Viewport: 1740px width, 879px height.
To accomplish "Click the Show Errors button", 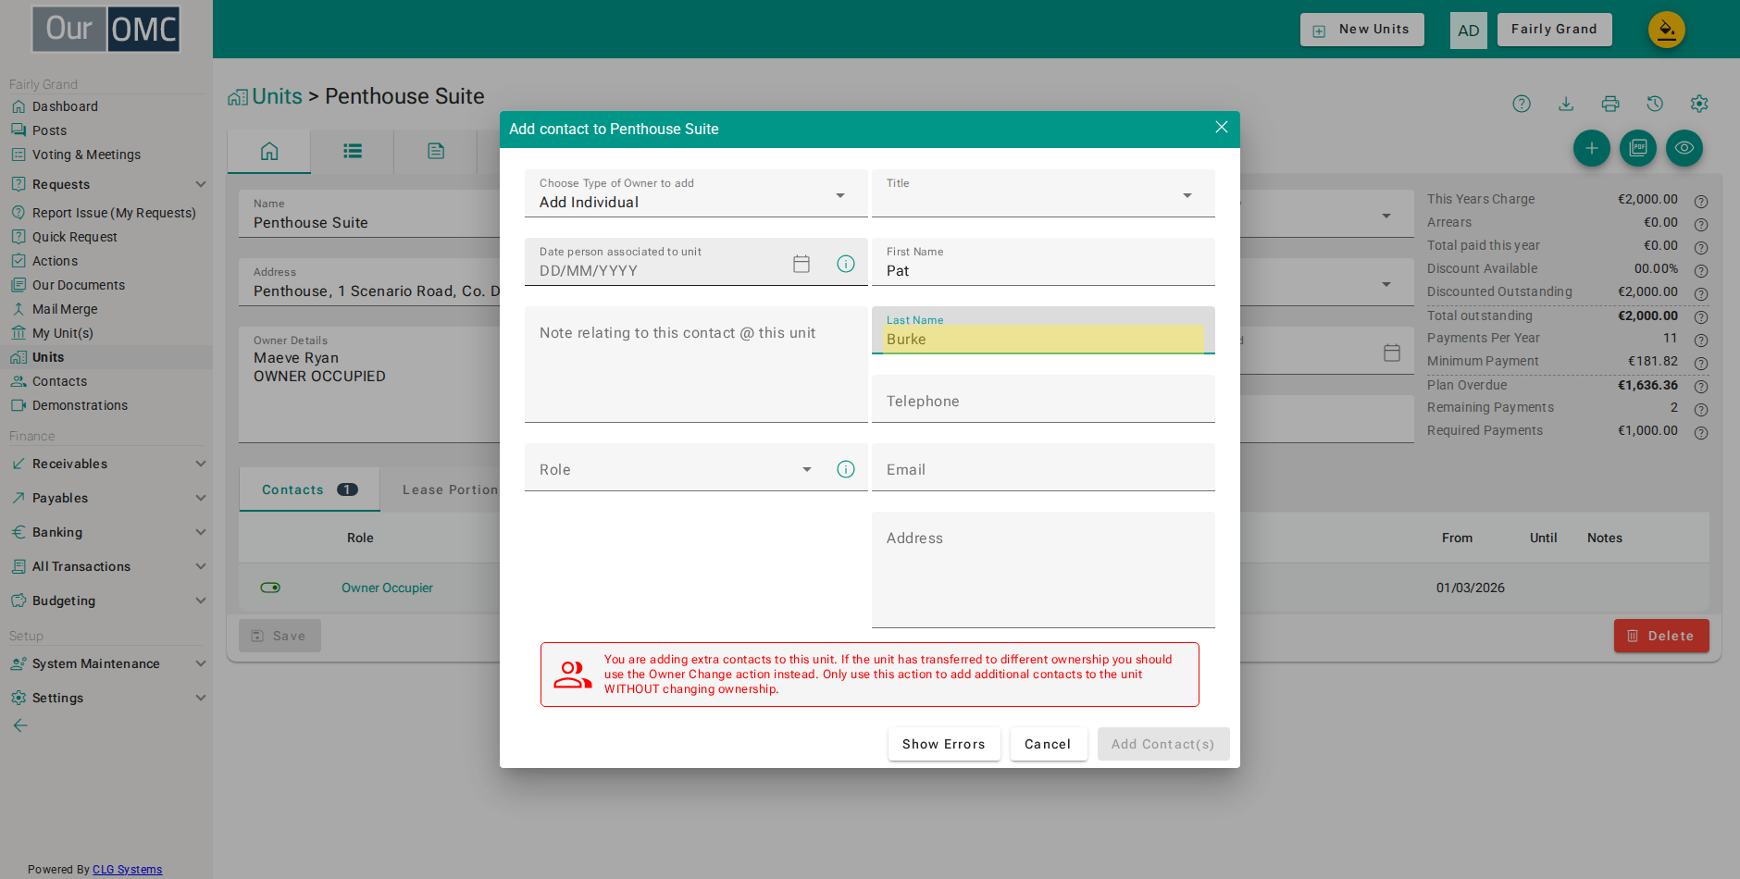I will (944, 744).
